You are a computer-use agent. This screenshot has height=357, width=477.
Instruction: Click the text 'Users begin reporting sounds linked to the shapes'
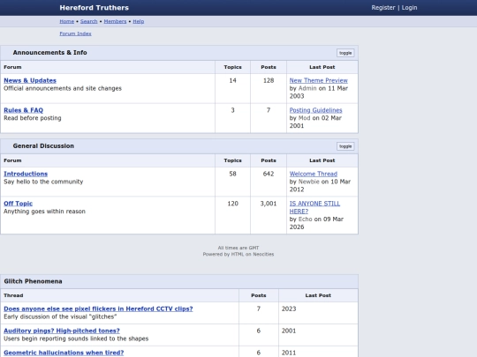tap(76, 338)
